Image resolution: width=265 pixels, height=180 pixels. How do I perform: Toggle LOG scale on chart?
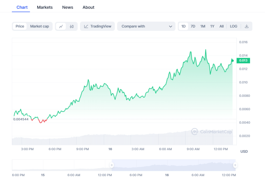[233, 26]
